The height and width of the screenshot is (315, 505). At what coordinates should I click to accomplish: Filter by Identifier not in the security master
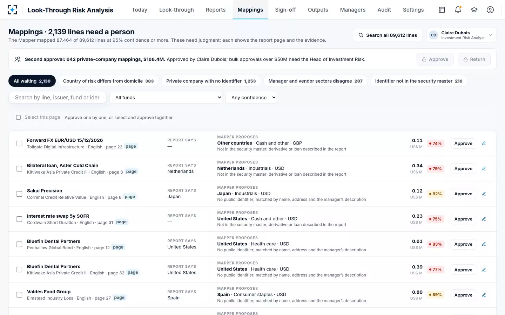pos(419,81)
